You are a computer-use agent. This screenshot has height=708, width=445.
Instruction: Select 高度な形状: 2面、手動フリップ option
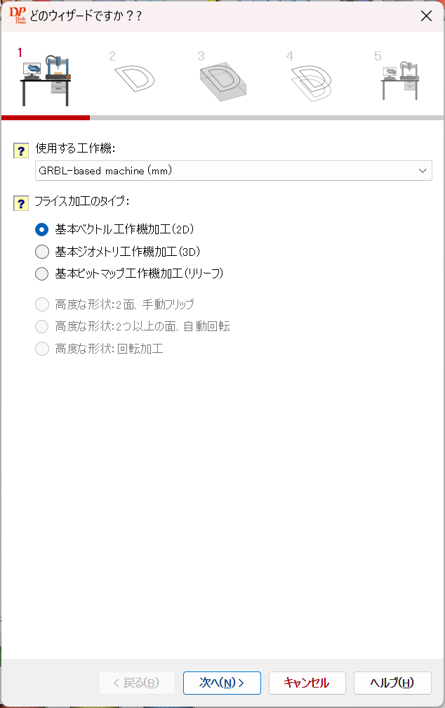click(x=42, y=304)
